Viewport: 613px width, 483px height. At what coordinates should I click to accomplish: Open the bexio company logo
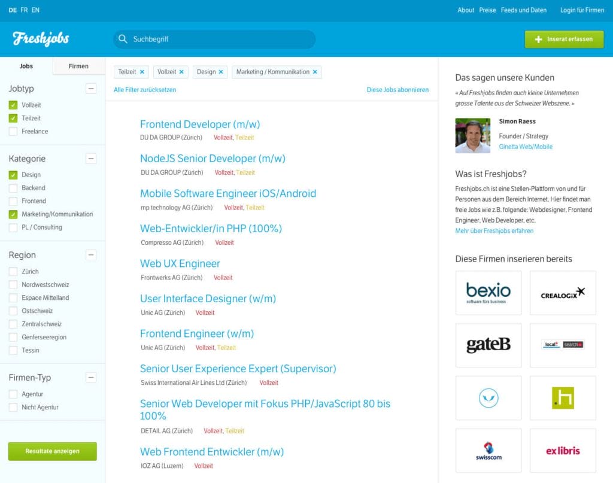click(x=488, y=293)
